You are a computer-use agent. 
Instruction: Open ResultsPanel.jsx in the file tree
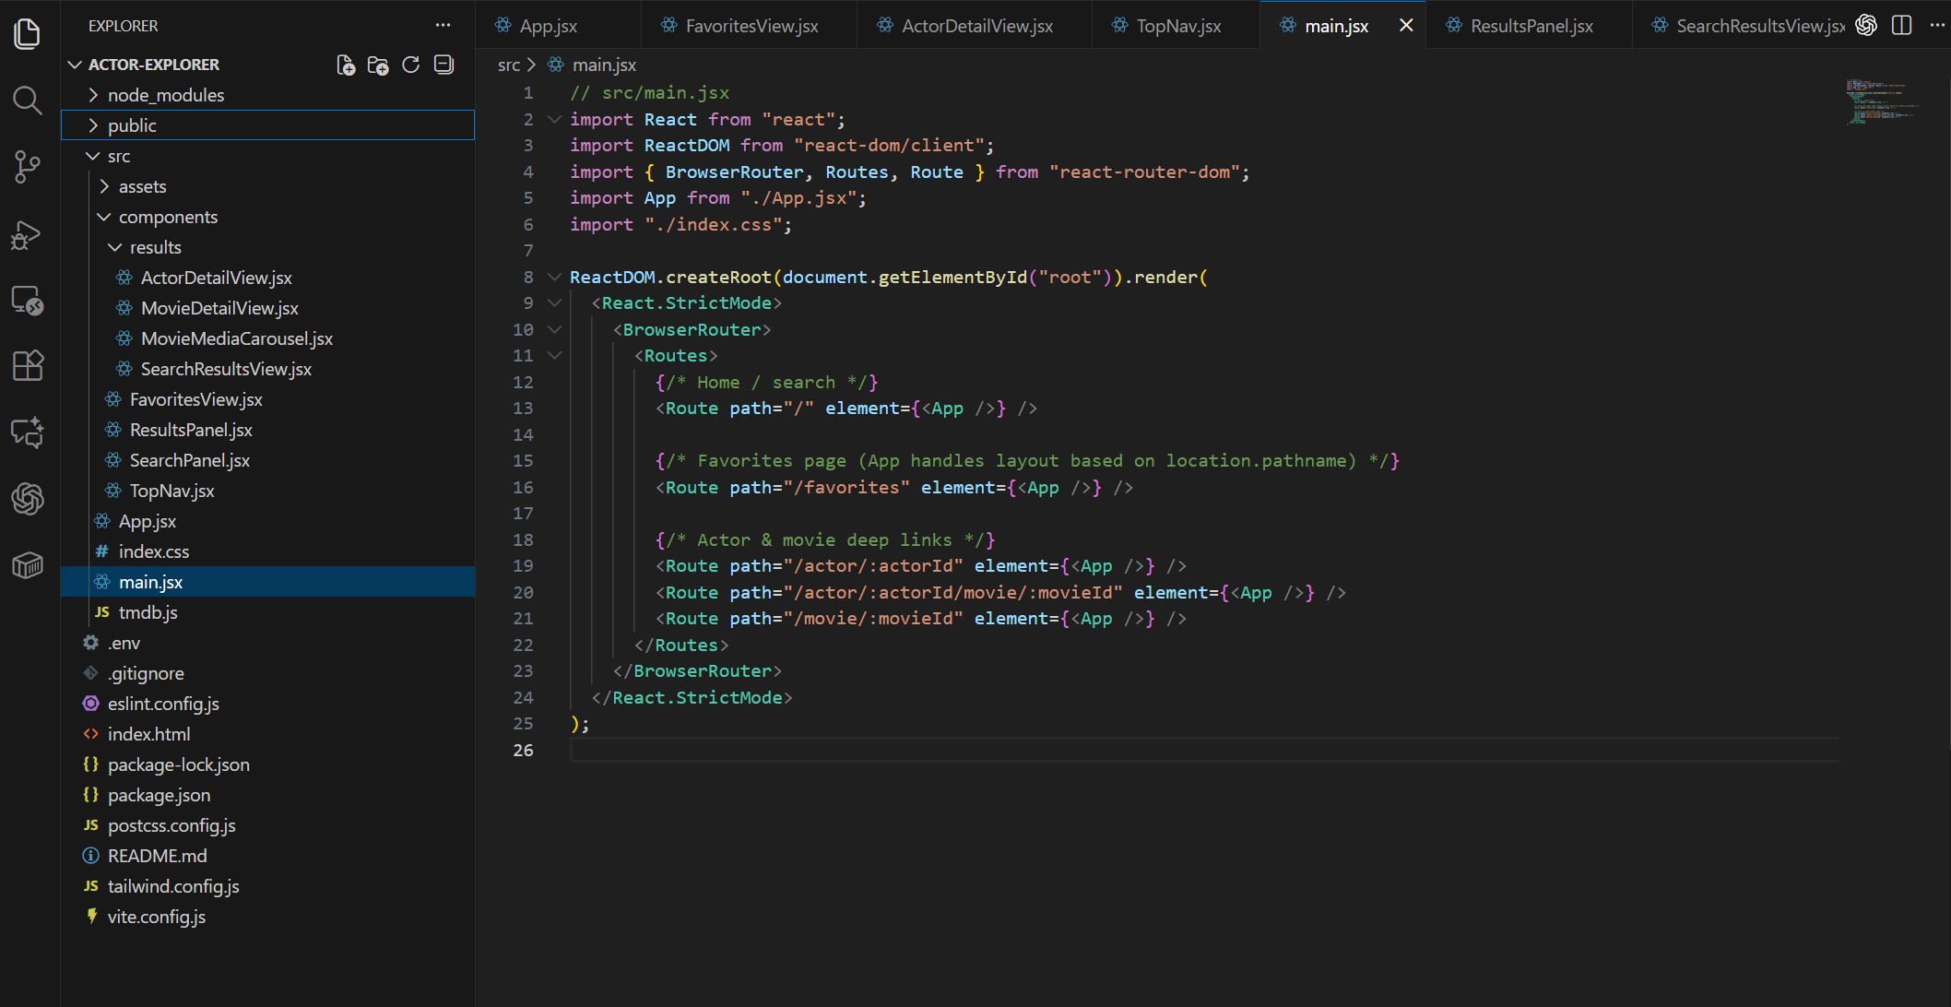pyautogui.click(x=267, y=430)
